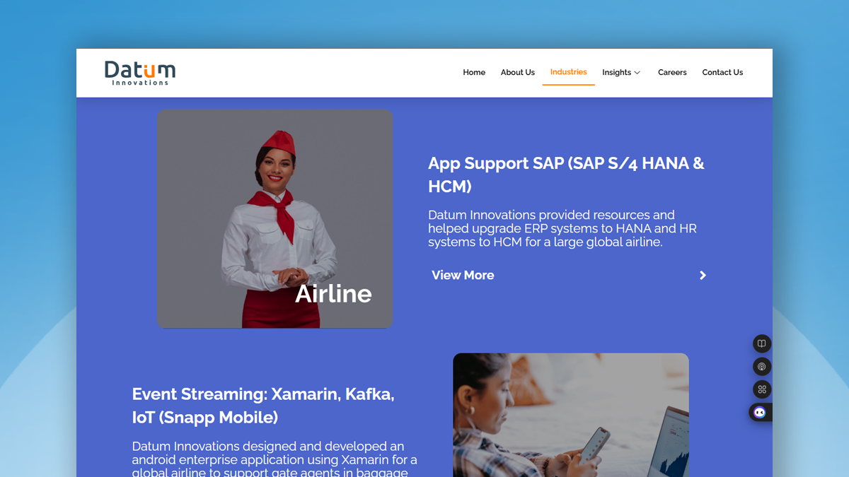Image resolution: width=849 pixels, height=477 pixels.
Task: Click the Event Streaming Xamarin, Kafka heading
Action: coord(263,406)
